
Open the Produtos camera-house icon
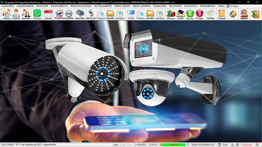click(59, 14)
